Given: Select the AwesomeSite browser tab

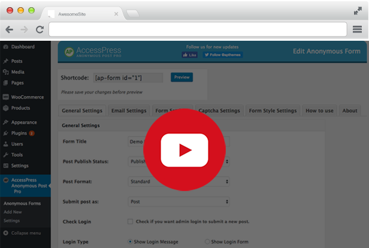Looking at the screenshot, I should coord(83,14).
